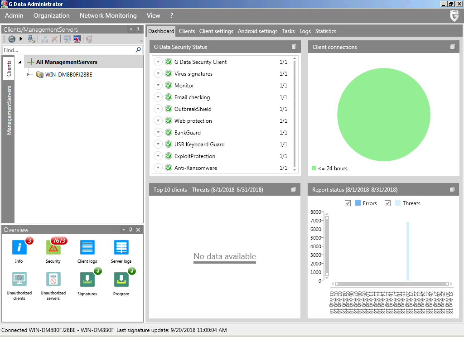The image size is (464, 337).
Task: Click the Find search input field
Action: (68, 50)
